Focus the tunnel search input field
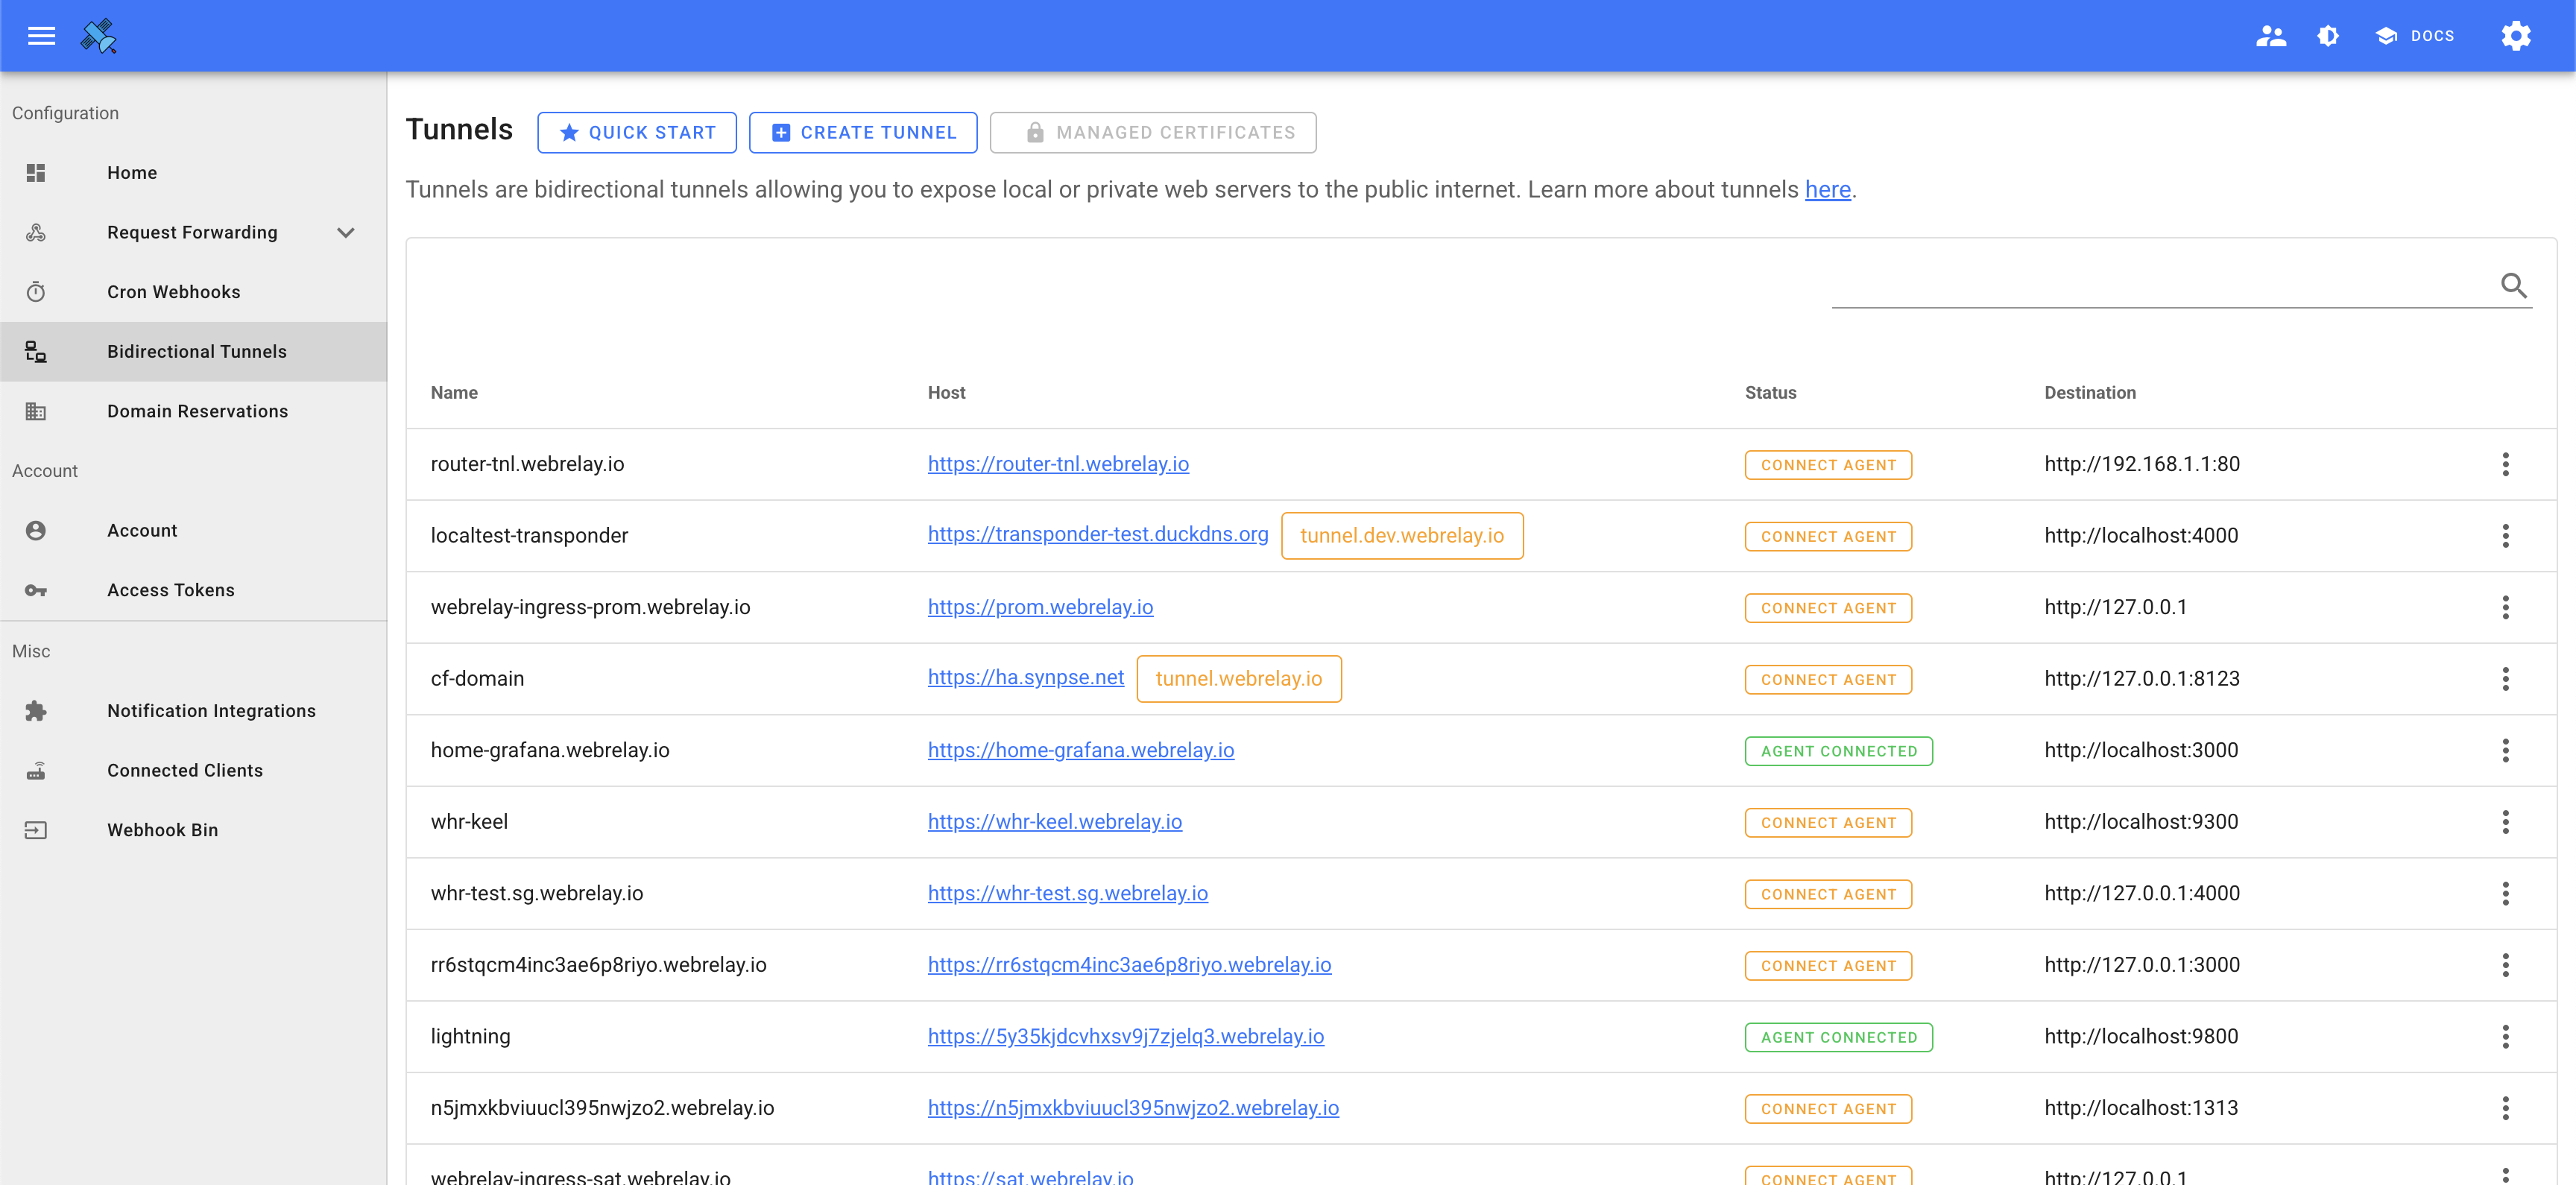The image size is (2576, 1185). 2160,287
